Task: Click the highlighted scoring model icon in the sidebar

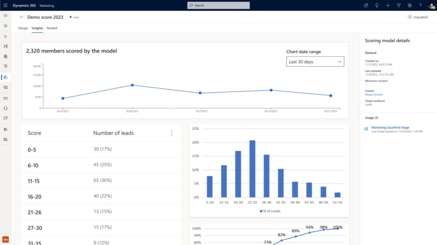Action: click(6, 77)
